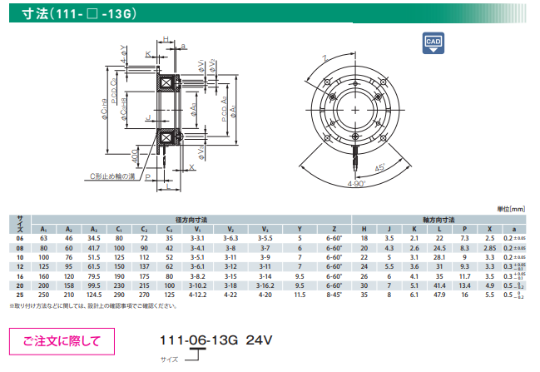Image resolution: width=540 pixels, height=372 pixels.
Task: Select the size 10 table row
Action: 266,257
